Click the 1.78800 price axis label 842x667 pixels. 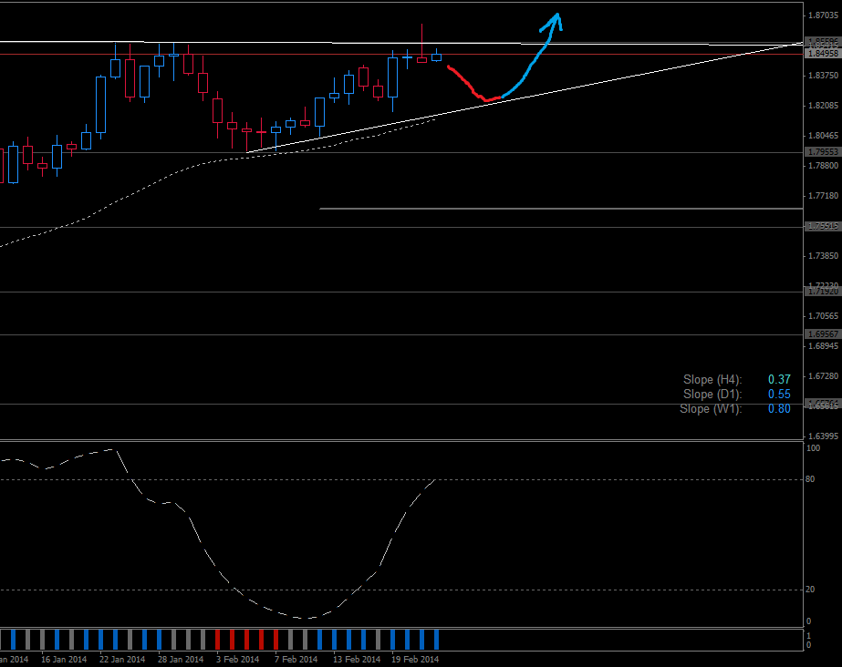[x=823, y=166]
